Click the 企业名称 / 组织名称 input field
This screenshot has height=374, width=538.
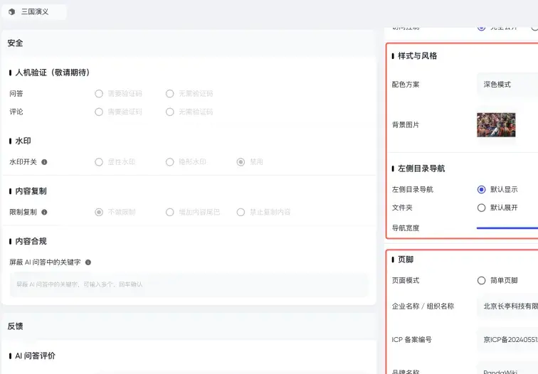pyautogui.click(x=507, y=306)
